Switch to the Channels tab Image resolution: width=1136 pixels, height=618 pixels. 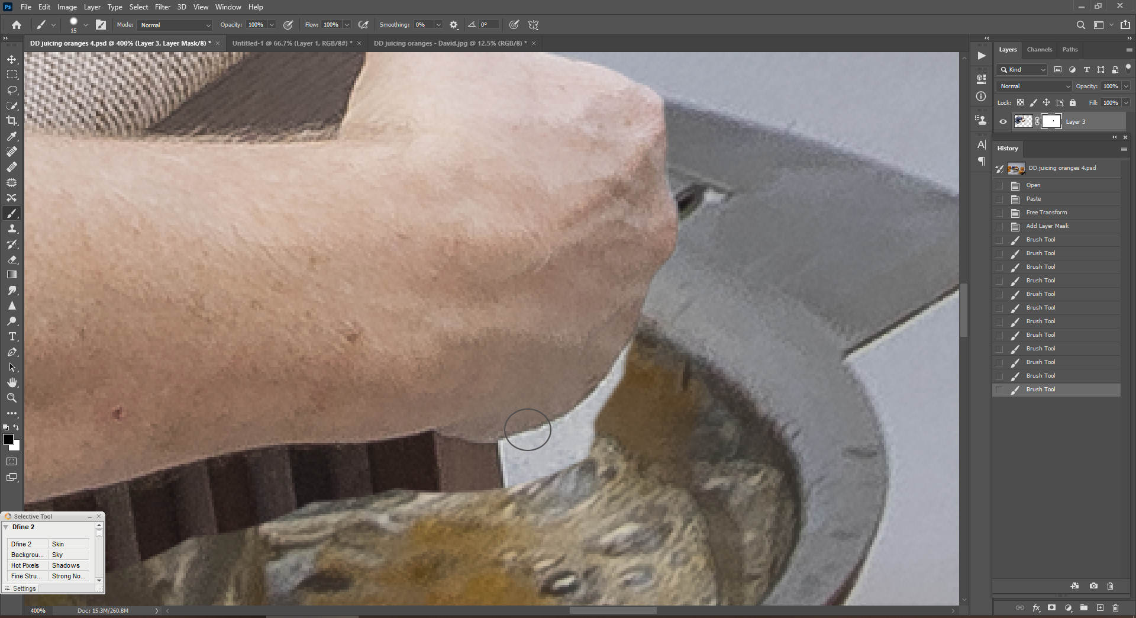click(x=1040, y=50)
